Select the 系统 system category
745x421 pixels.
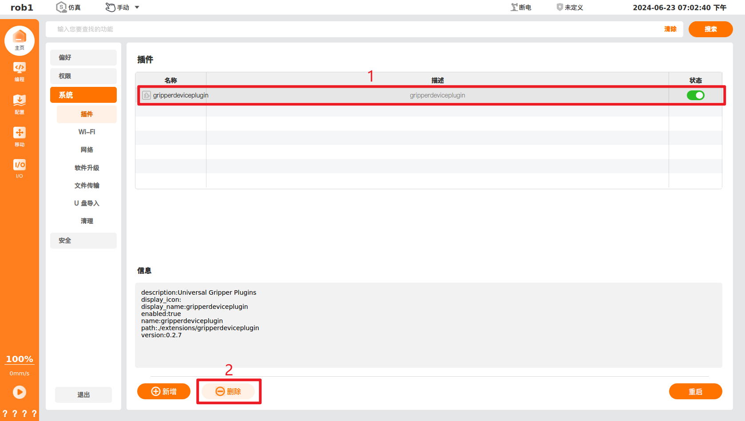(83, 94)
